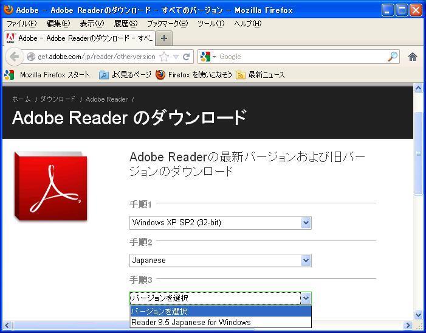Image resolution: width=426 pixels, height=333 pixels.
Task: Open the ファイル menu
Action: (21, 24)
